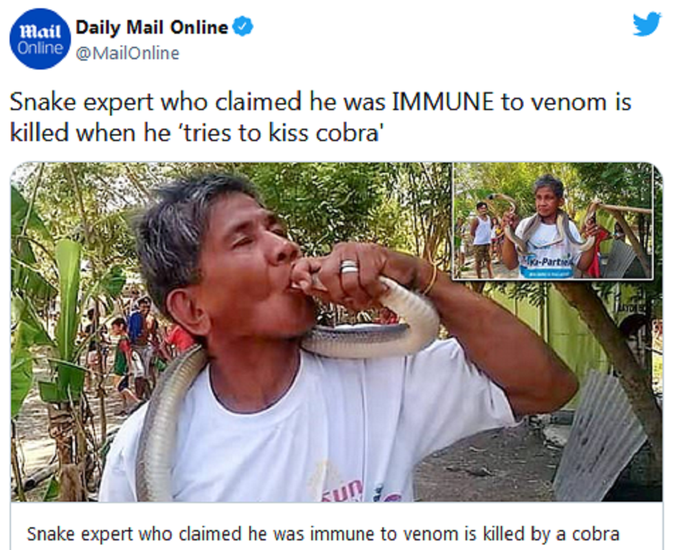
Task: Click the Mail Online profile avatar
Action: (40, 39)
